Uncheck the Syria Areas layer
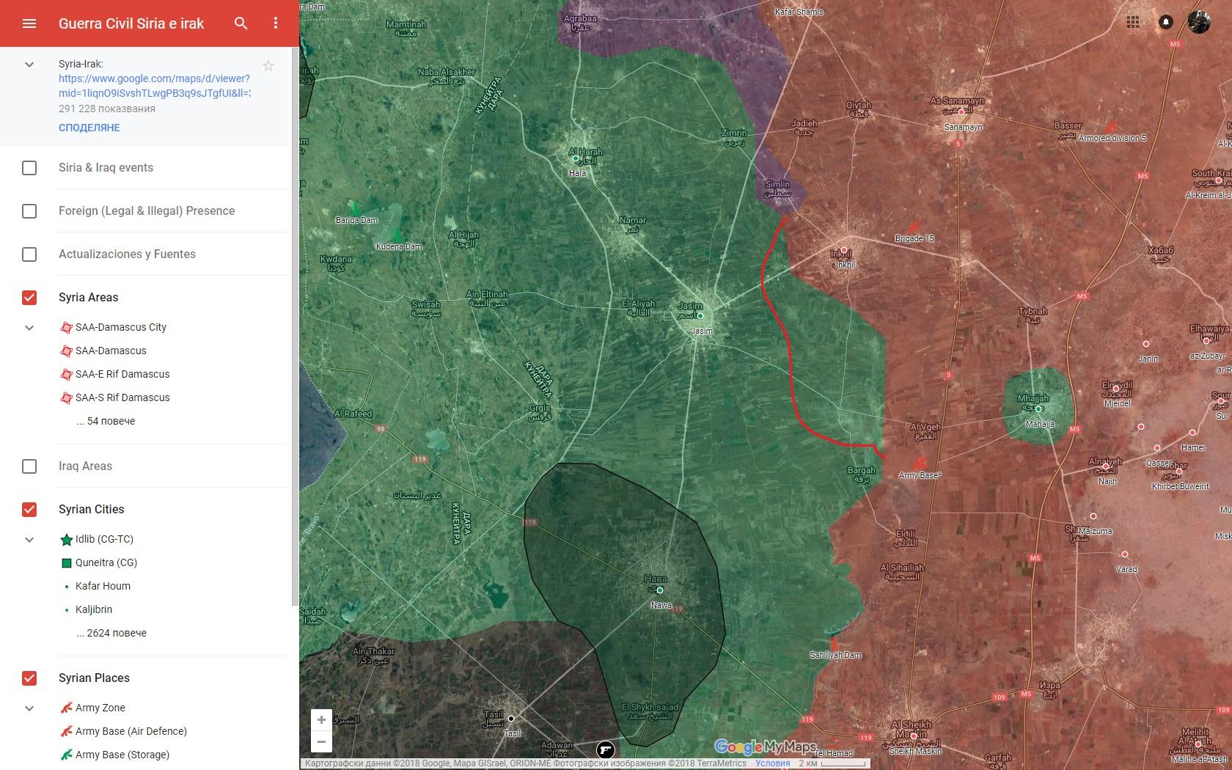 (x=29, y=298)
